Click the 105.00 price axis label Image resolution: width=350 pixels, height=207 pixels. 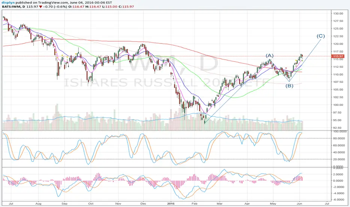pos(338,90)
